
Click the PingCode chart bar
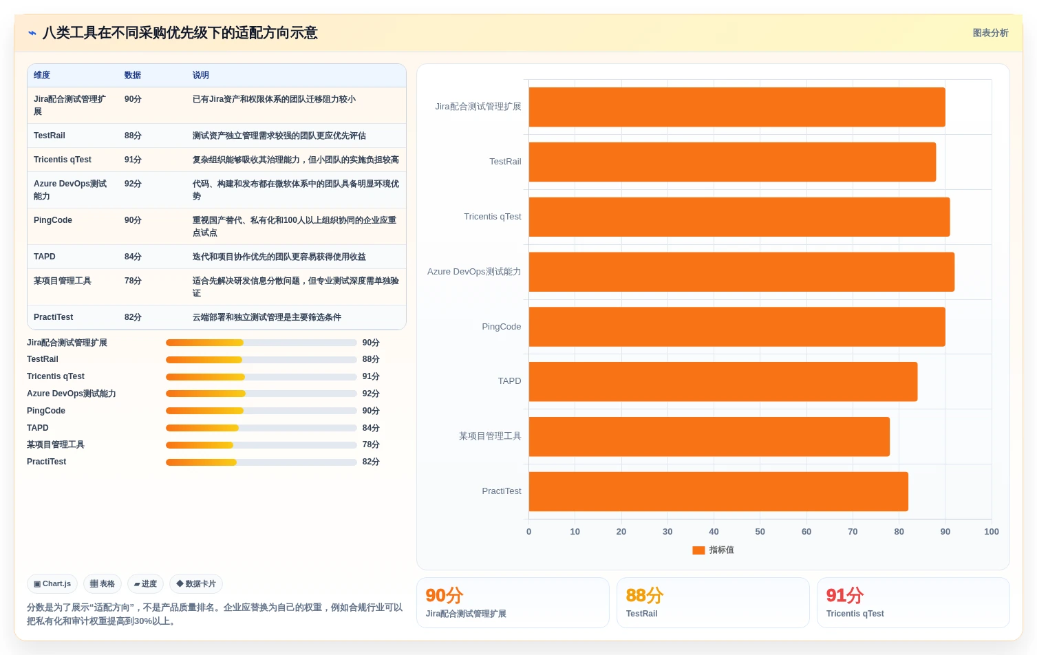pos(737,327)
